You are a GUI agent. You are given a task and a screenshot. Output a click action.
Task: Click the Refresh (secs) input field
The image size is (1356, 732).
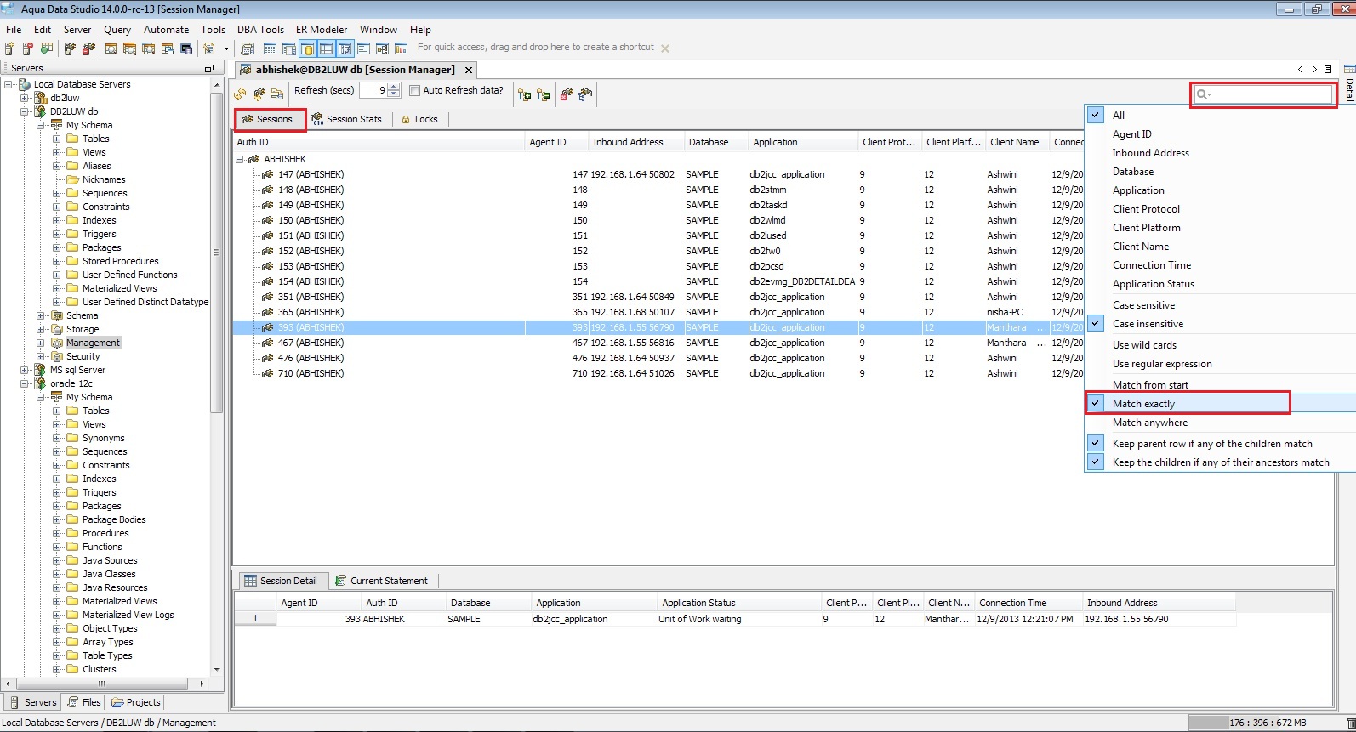(373, 90)
